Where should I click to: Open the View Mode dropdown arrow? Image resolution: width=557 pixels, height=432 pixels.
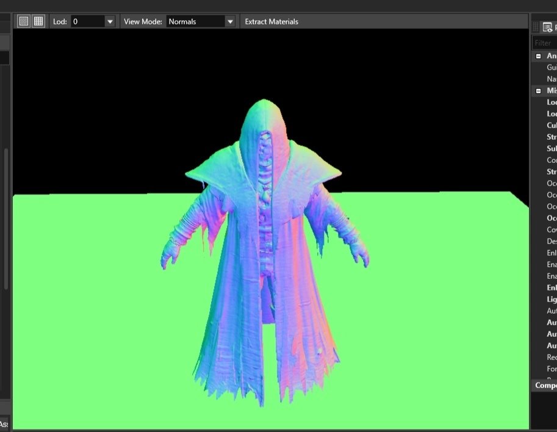230,21
